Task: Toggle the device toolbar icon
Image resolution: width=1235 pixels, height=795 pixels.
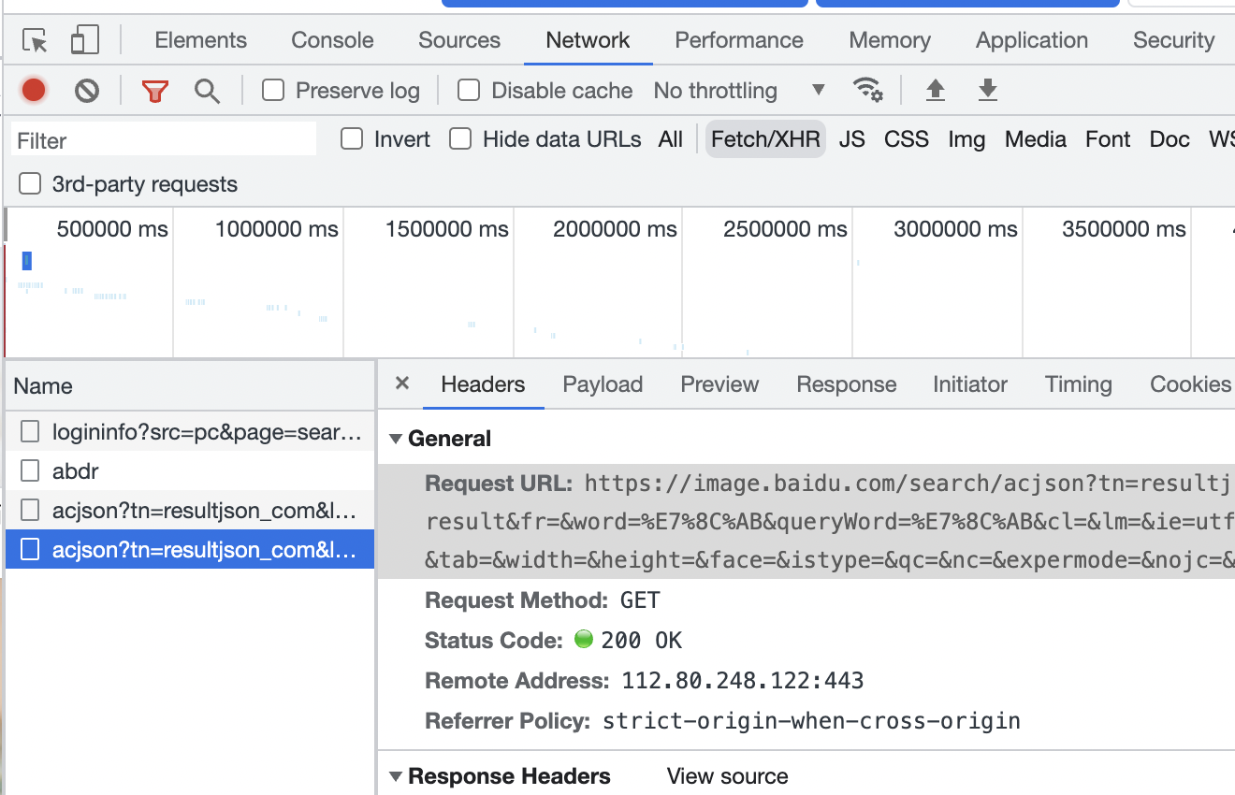Action: [85, 40]
